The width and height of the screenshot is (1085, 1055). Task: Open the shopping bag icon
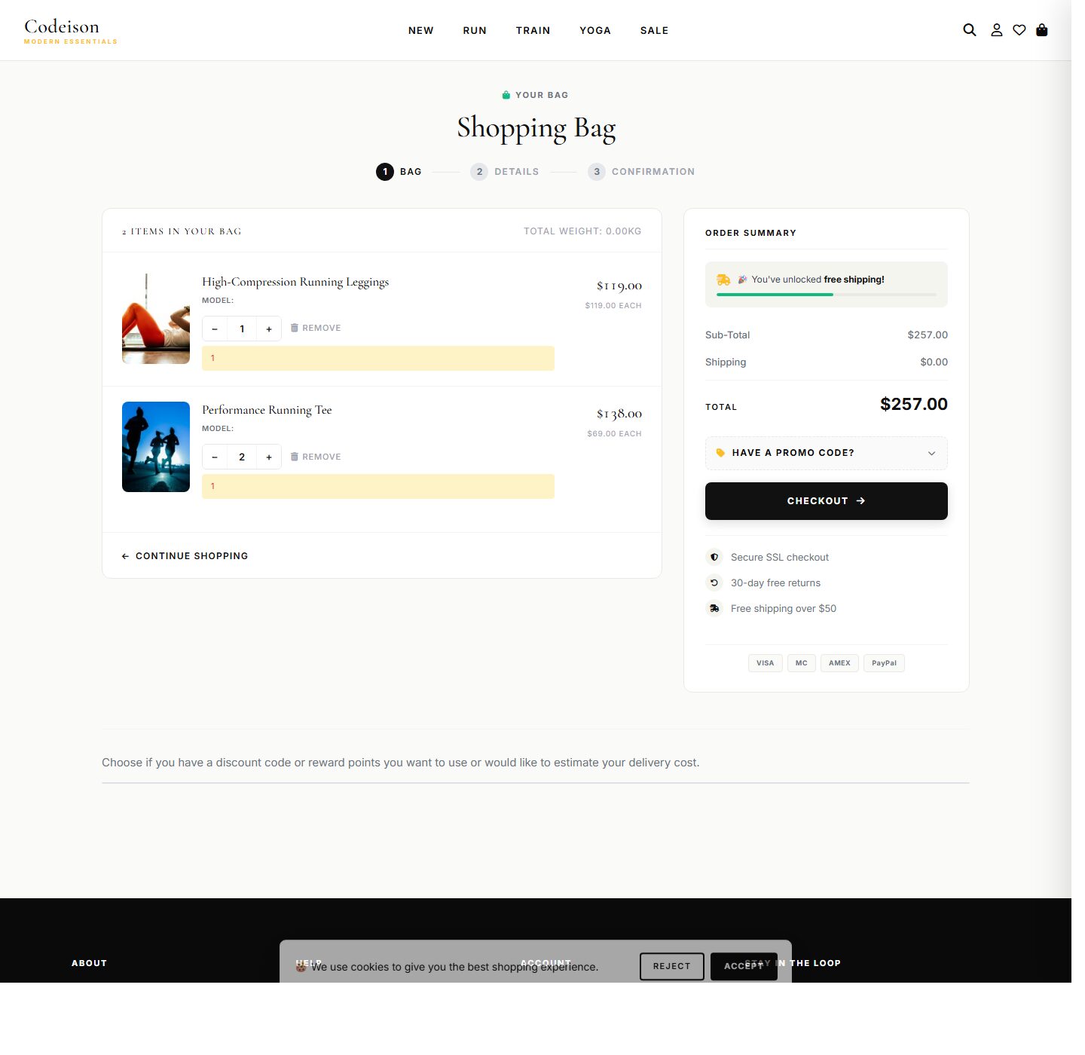1042,30
